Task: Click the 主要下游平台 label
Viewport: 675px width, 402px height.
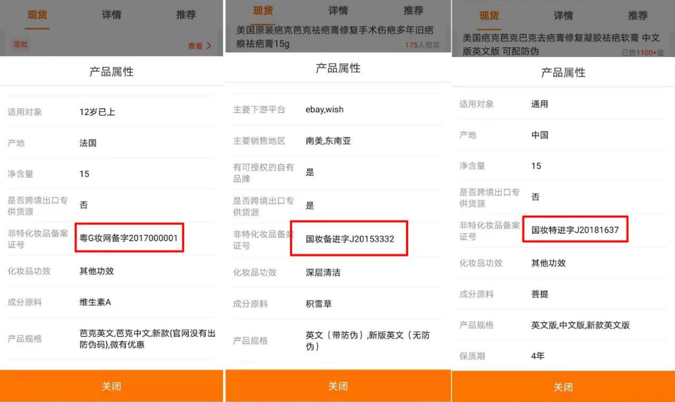Action: click(x=259, y=110)
